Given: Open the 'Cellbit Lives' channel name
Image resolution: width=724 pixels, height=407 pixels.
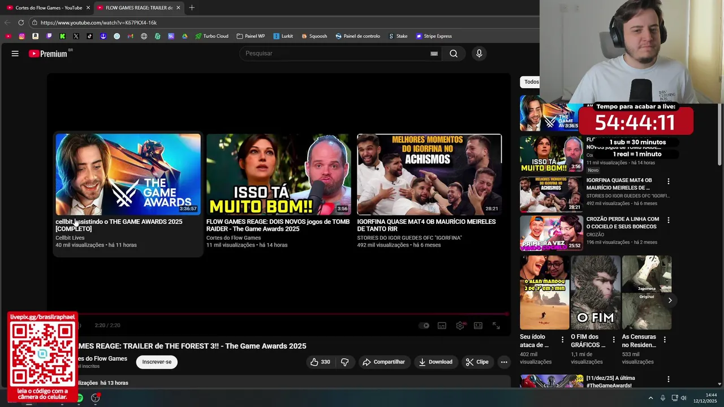Looking at the screenshot, I should click(70, 238).
